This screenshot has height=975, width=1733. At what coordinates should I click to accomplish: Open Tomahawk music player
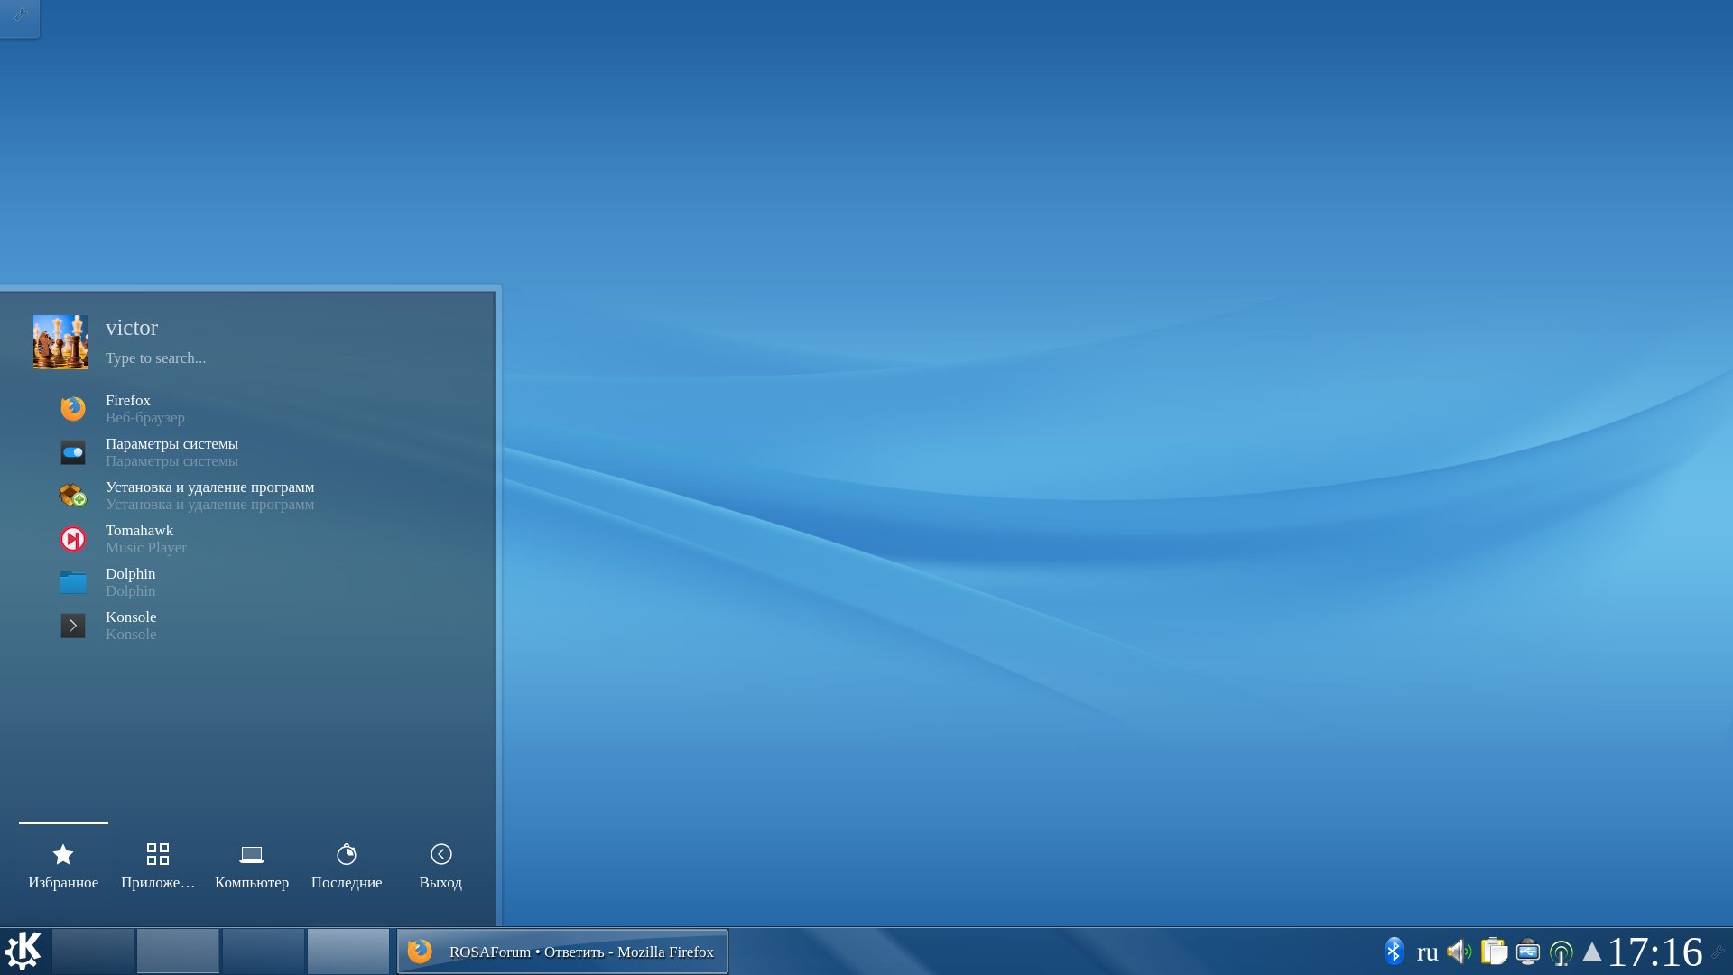(x=139, y=538)
